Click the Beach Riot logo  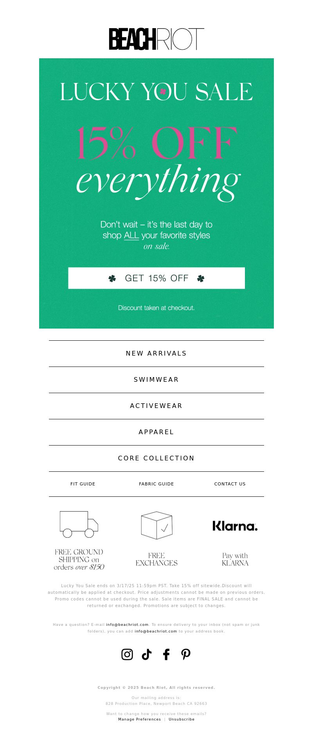[156, 39]
